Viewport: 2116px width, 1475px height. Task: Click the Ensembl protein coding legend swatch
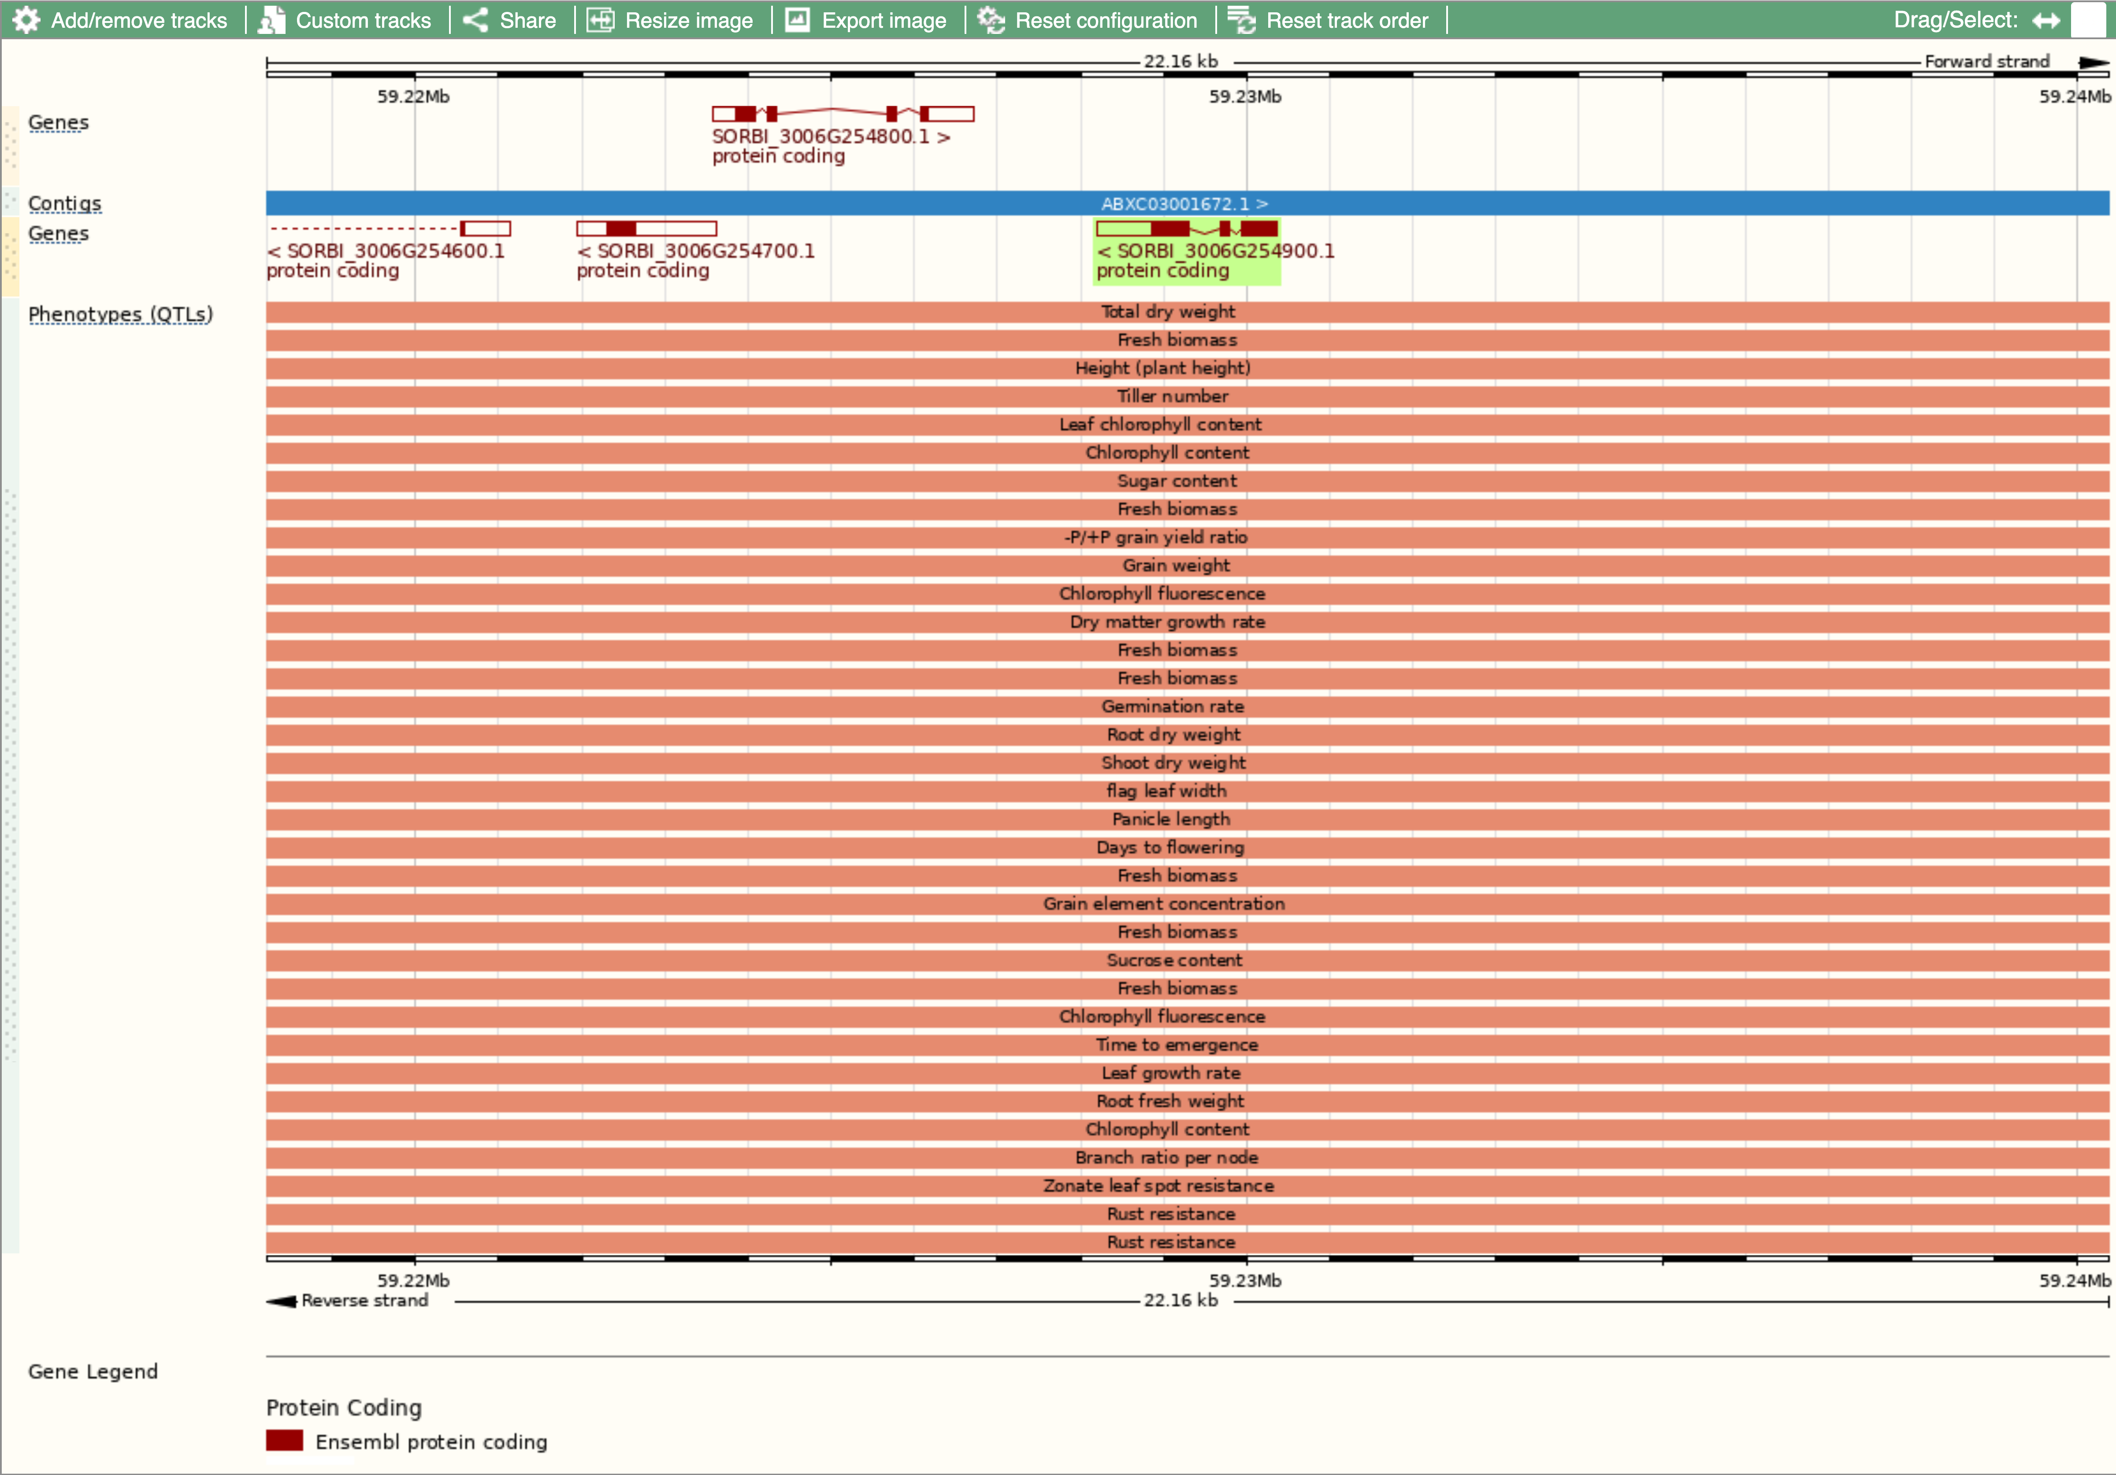tap(285, 1441)
